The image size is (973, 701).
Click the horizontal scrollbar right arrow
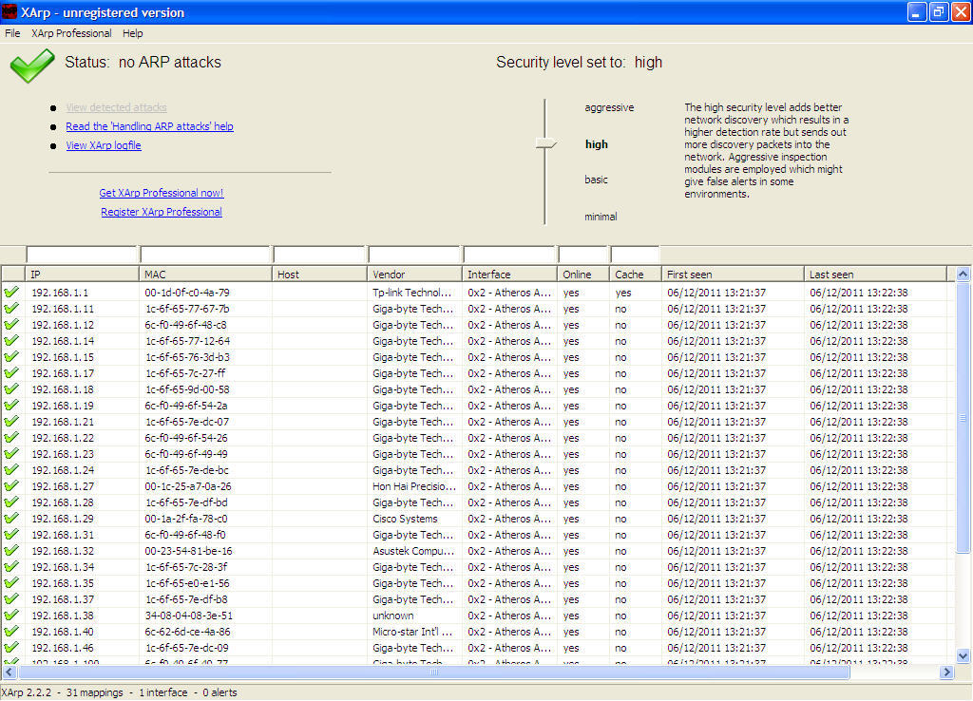[x=946, y=672]
